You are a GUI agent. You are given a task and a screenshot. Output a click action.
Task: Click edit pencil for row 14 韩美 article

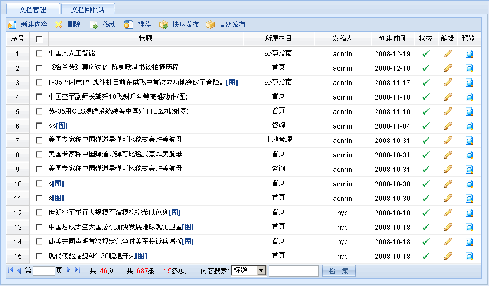pos(448,241)
